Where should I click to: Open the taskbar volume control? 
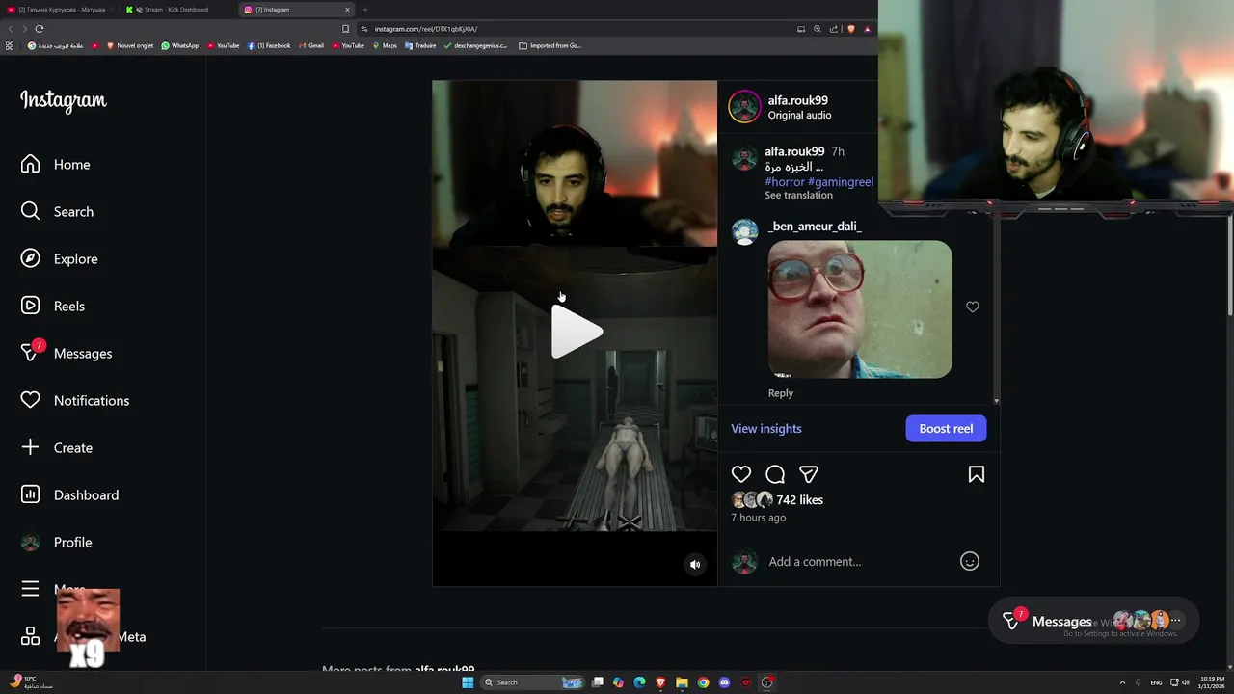pyautogui.click(x=1185, y=682)
